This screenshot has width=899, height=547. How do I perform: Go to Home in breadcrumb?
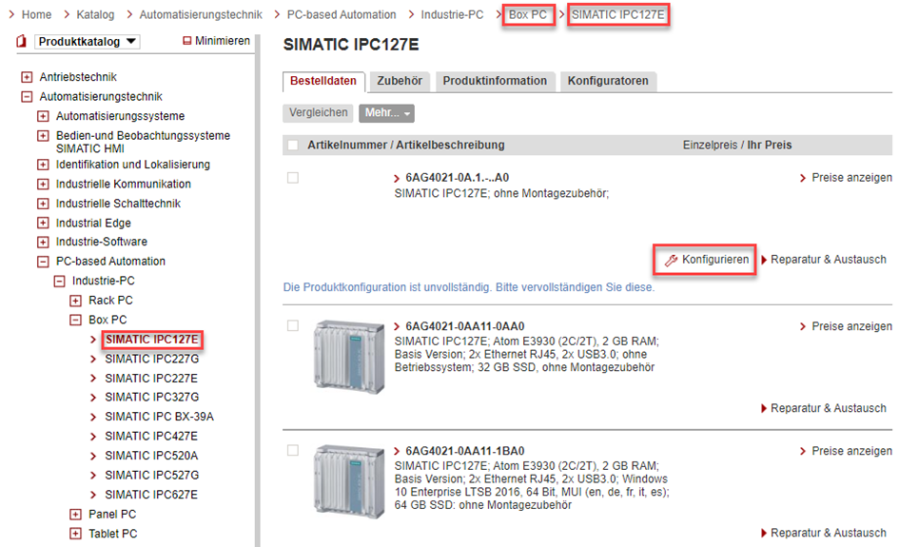pyautogui.click(x=37, y=15)
